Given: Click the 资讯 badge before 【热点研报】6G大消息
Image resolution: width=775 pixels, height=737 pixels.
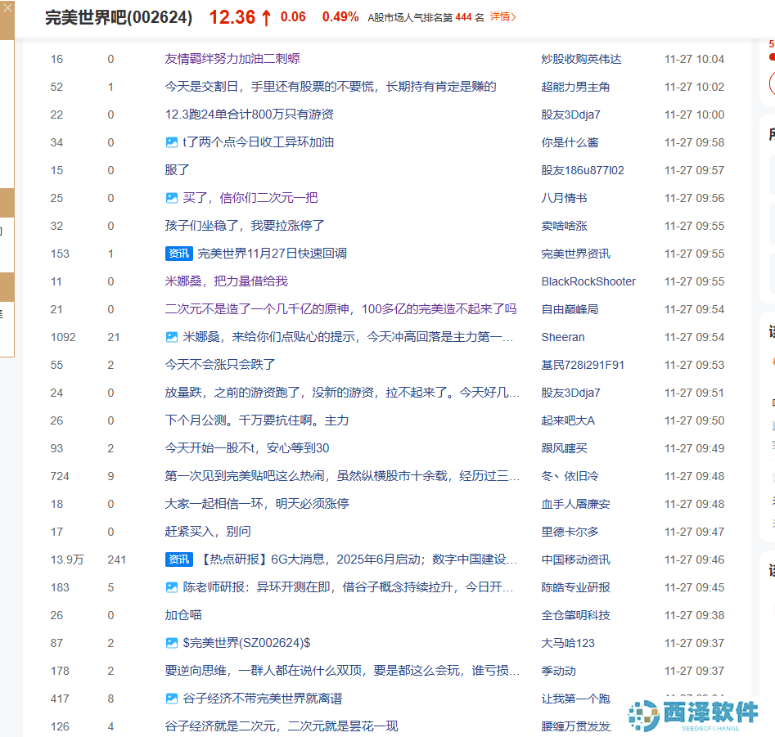Looking at the screenshot, I should (179, 559).
